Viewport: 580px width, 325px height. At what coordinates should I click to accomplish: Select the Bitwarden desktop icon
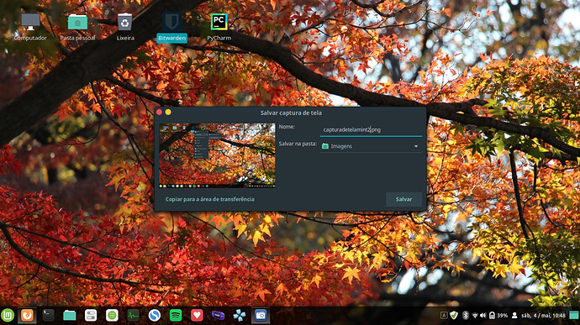coord(171,27)
